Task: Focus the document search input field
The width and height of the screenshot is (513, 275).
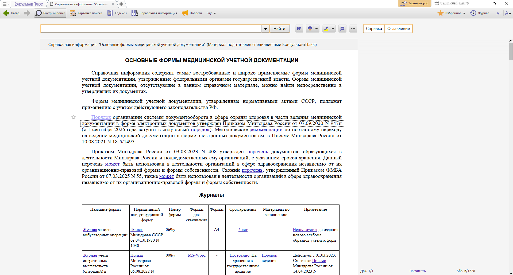Action: click(x=151, y=29)
